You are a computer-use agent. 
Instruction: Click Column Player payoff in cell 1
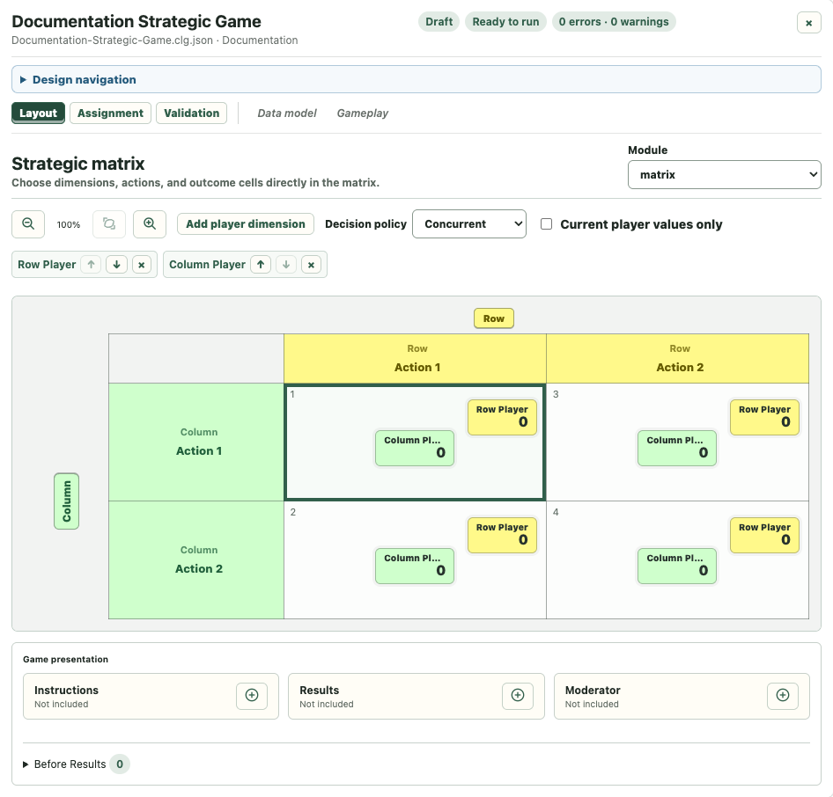415,448
